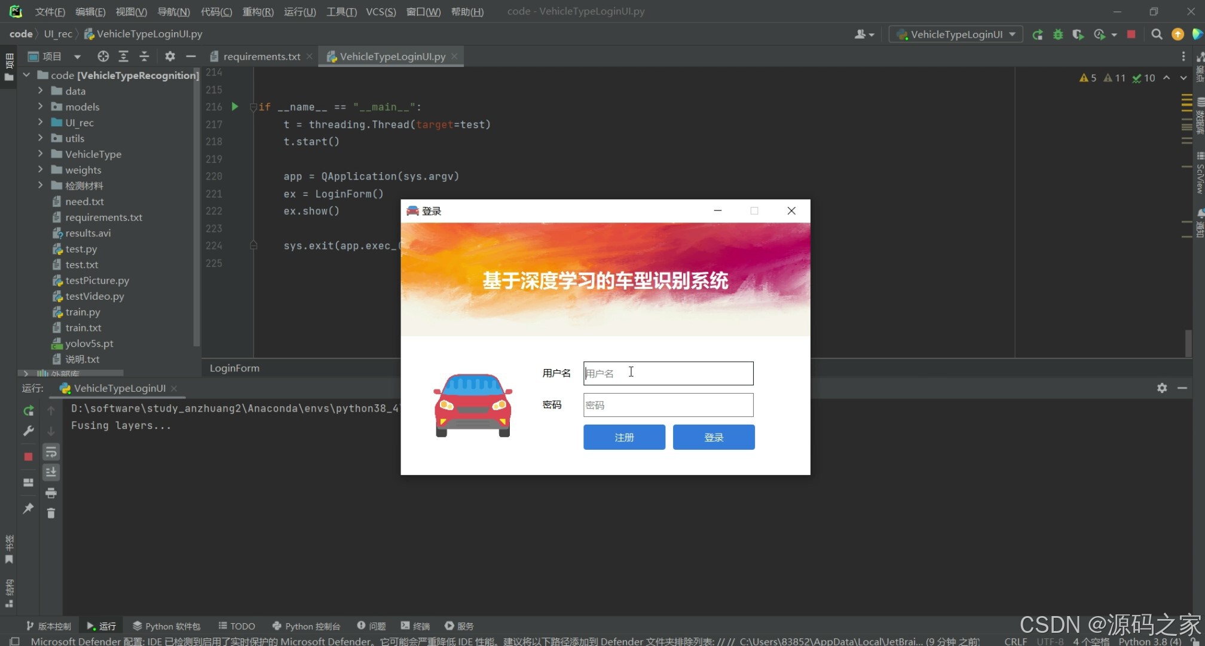The image size is (1205, 646).
Task: Toggle scroll to end in console
Action: pos(51,473)
